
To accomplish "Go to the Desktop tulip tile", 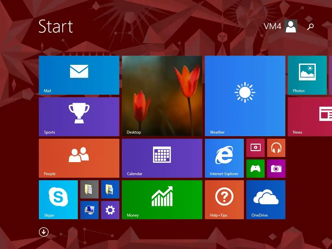I will [162, 96].
